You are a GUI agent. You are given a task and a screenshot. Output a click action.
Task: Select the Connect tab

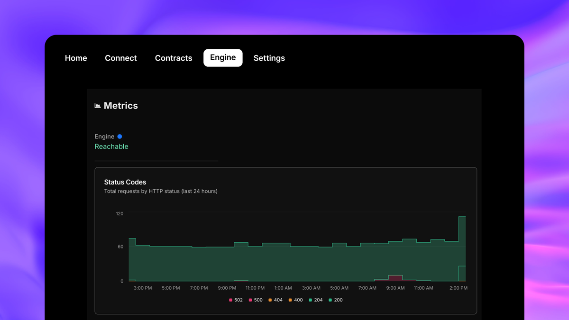(x=121, y=58)
